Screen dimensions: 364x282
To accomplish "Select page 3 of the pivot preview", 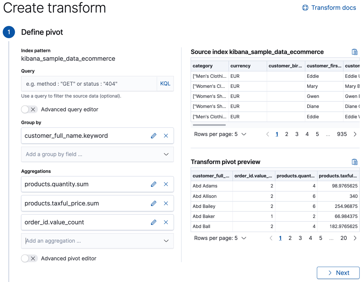I will pyautogui.click(x=300, y=238).
